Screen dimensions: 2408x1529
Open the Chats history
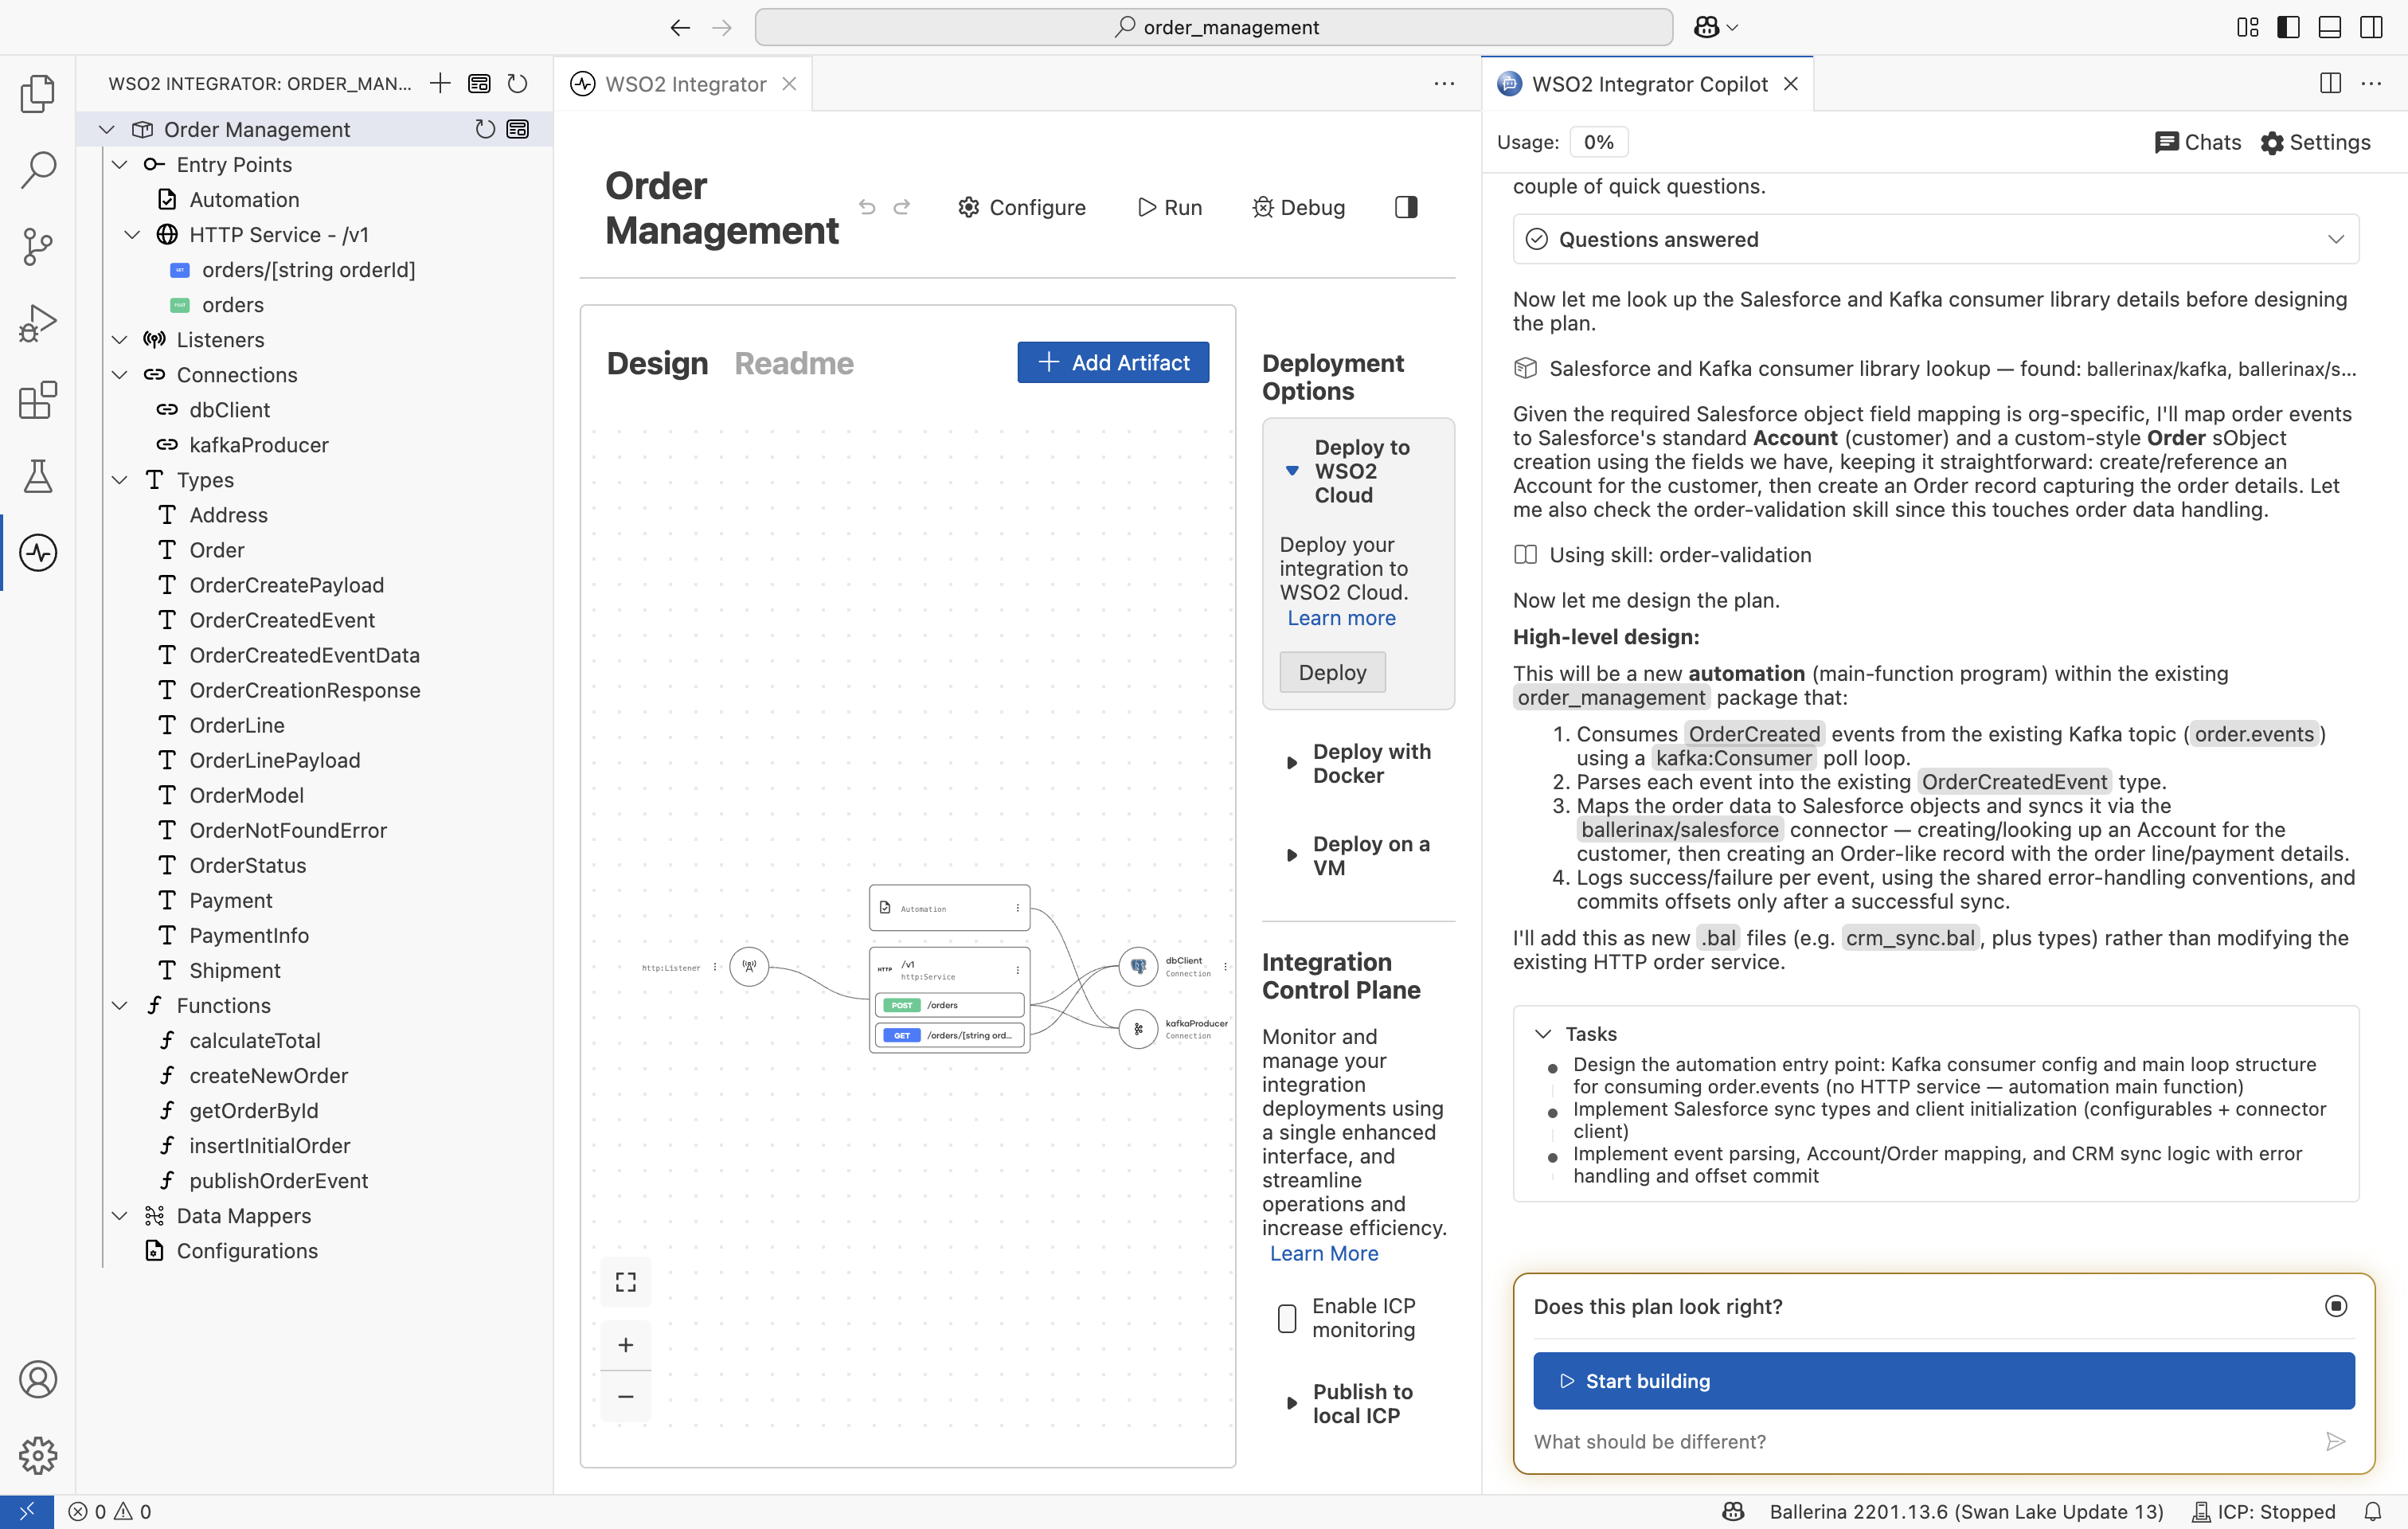2198,142
